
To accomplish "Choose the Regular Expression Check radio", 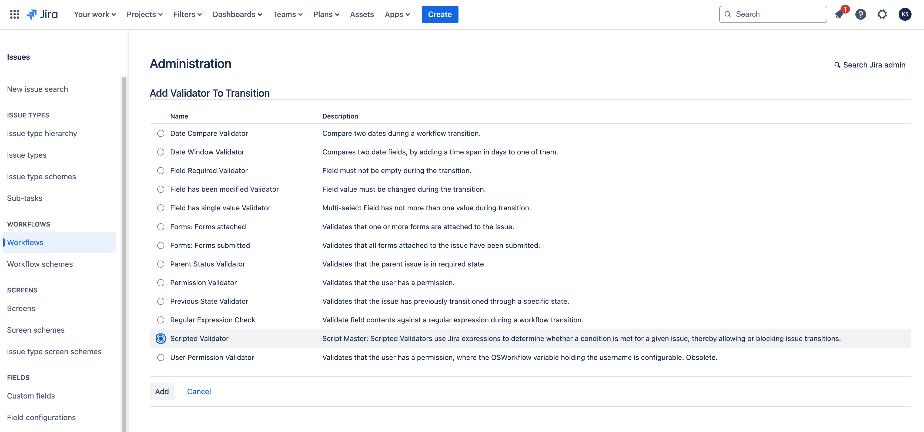I will (x=161, y=320).
